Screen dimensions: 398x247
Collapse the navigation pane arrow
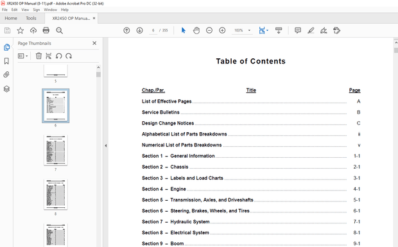105,146
